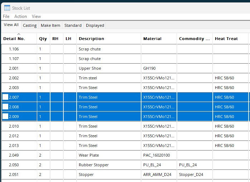Screen dimensions: 250x182
Task: Click the Commodity column header
Action: tap(194, 39)
